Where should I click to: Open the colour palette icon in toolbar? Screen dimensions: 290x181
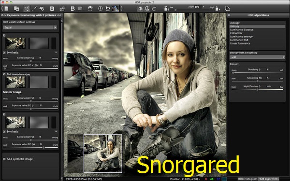click(x=42, y=9)
